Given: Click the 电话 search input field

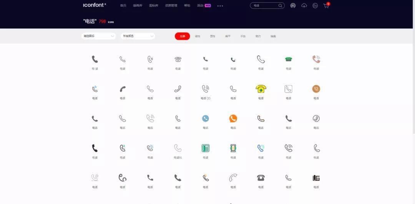Looking at the screenshot, I should [264, 6].
